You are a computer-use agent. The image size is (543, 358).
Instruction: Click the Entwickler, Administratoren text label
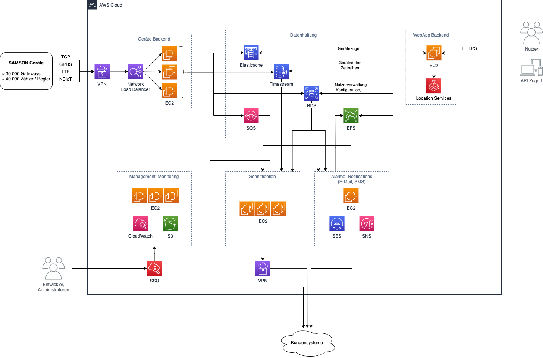53,287
